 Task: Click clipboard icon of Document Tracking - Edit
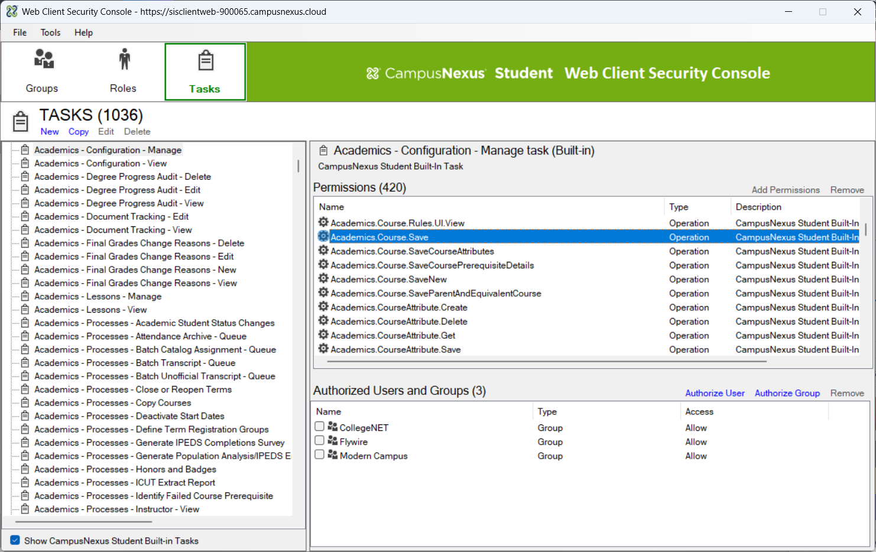pyautogui.click(x=25, y=216)
